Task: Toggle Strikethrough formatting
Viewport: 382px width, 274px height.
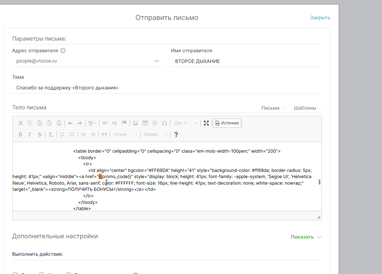Action: pyautogui.click(x=40, y=134)
